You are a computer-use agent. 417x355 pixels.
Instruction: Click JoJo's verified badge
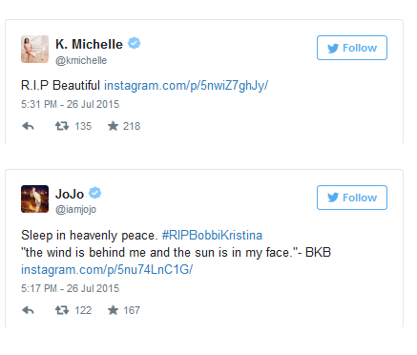point(95,193)
